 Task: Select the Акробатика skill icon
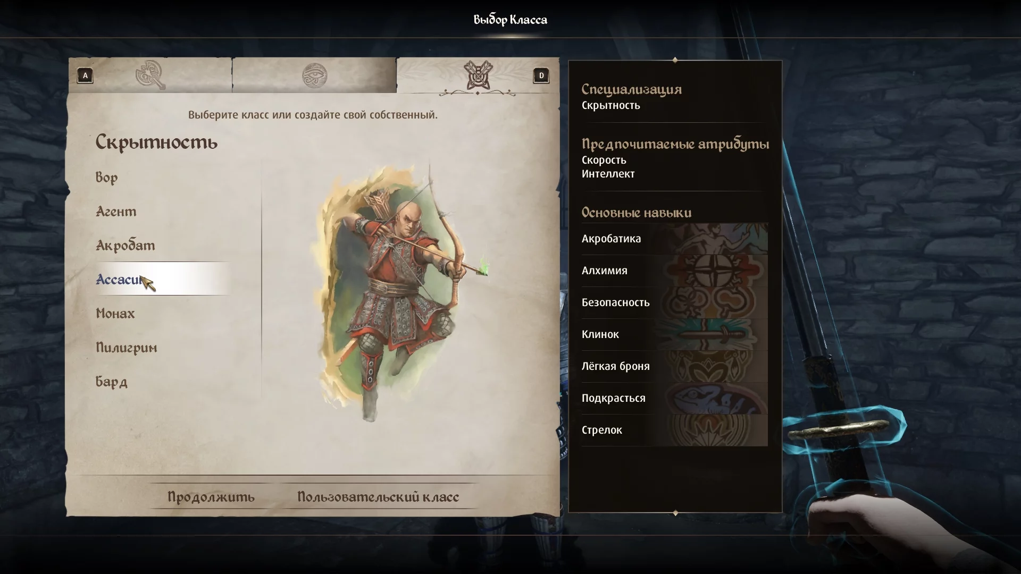pos(713,239)
